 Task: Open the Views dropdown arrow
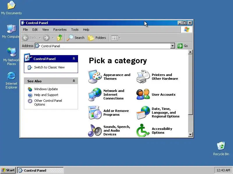[x=120, y=38]
